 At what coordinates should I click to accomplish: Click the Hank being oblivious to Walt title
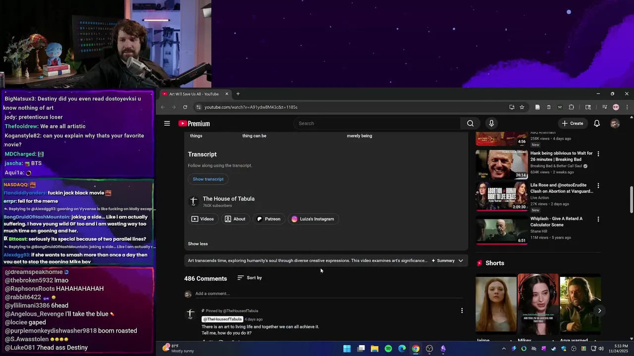coord(561,157)
